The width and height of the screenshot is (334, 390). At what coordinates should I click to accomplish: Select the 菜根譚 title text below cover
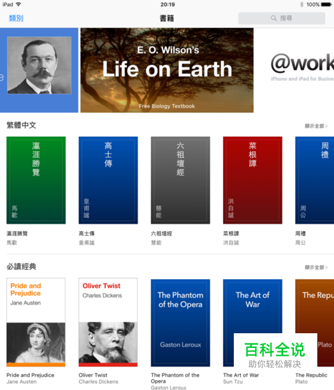click(x=230, y=234)
